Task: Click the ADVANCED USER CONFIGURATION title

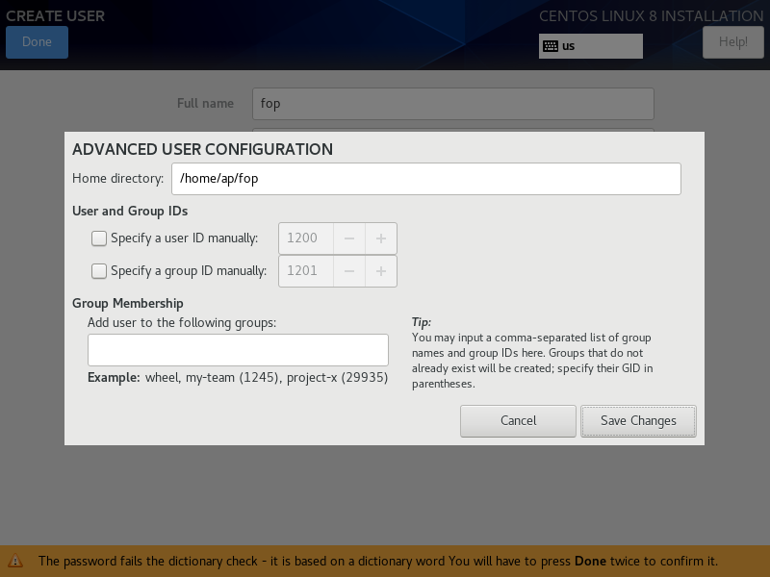Action: (x=202, y=149)
